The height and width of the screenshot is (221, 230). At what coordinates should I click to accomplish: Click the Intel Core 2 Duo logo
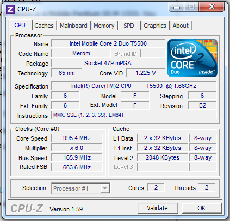pos(192,58)
